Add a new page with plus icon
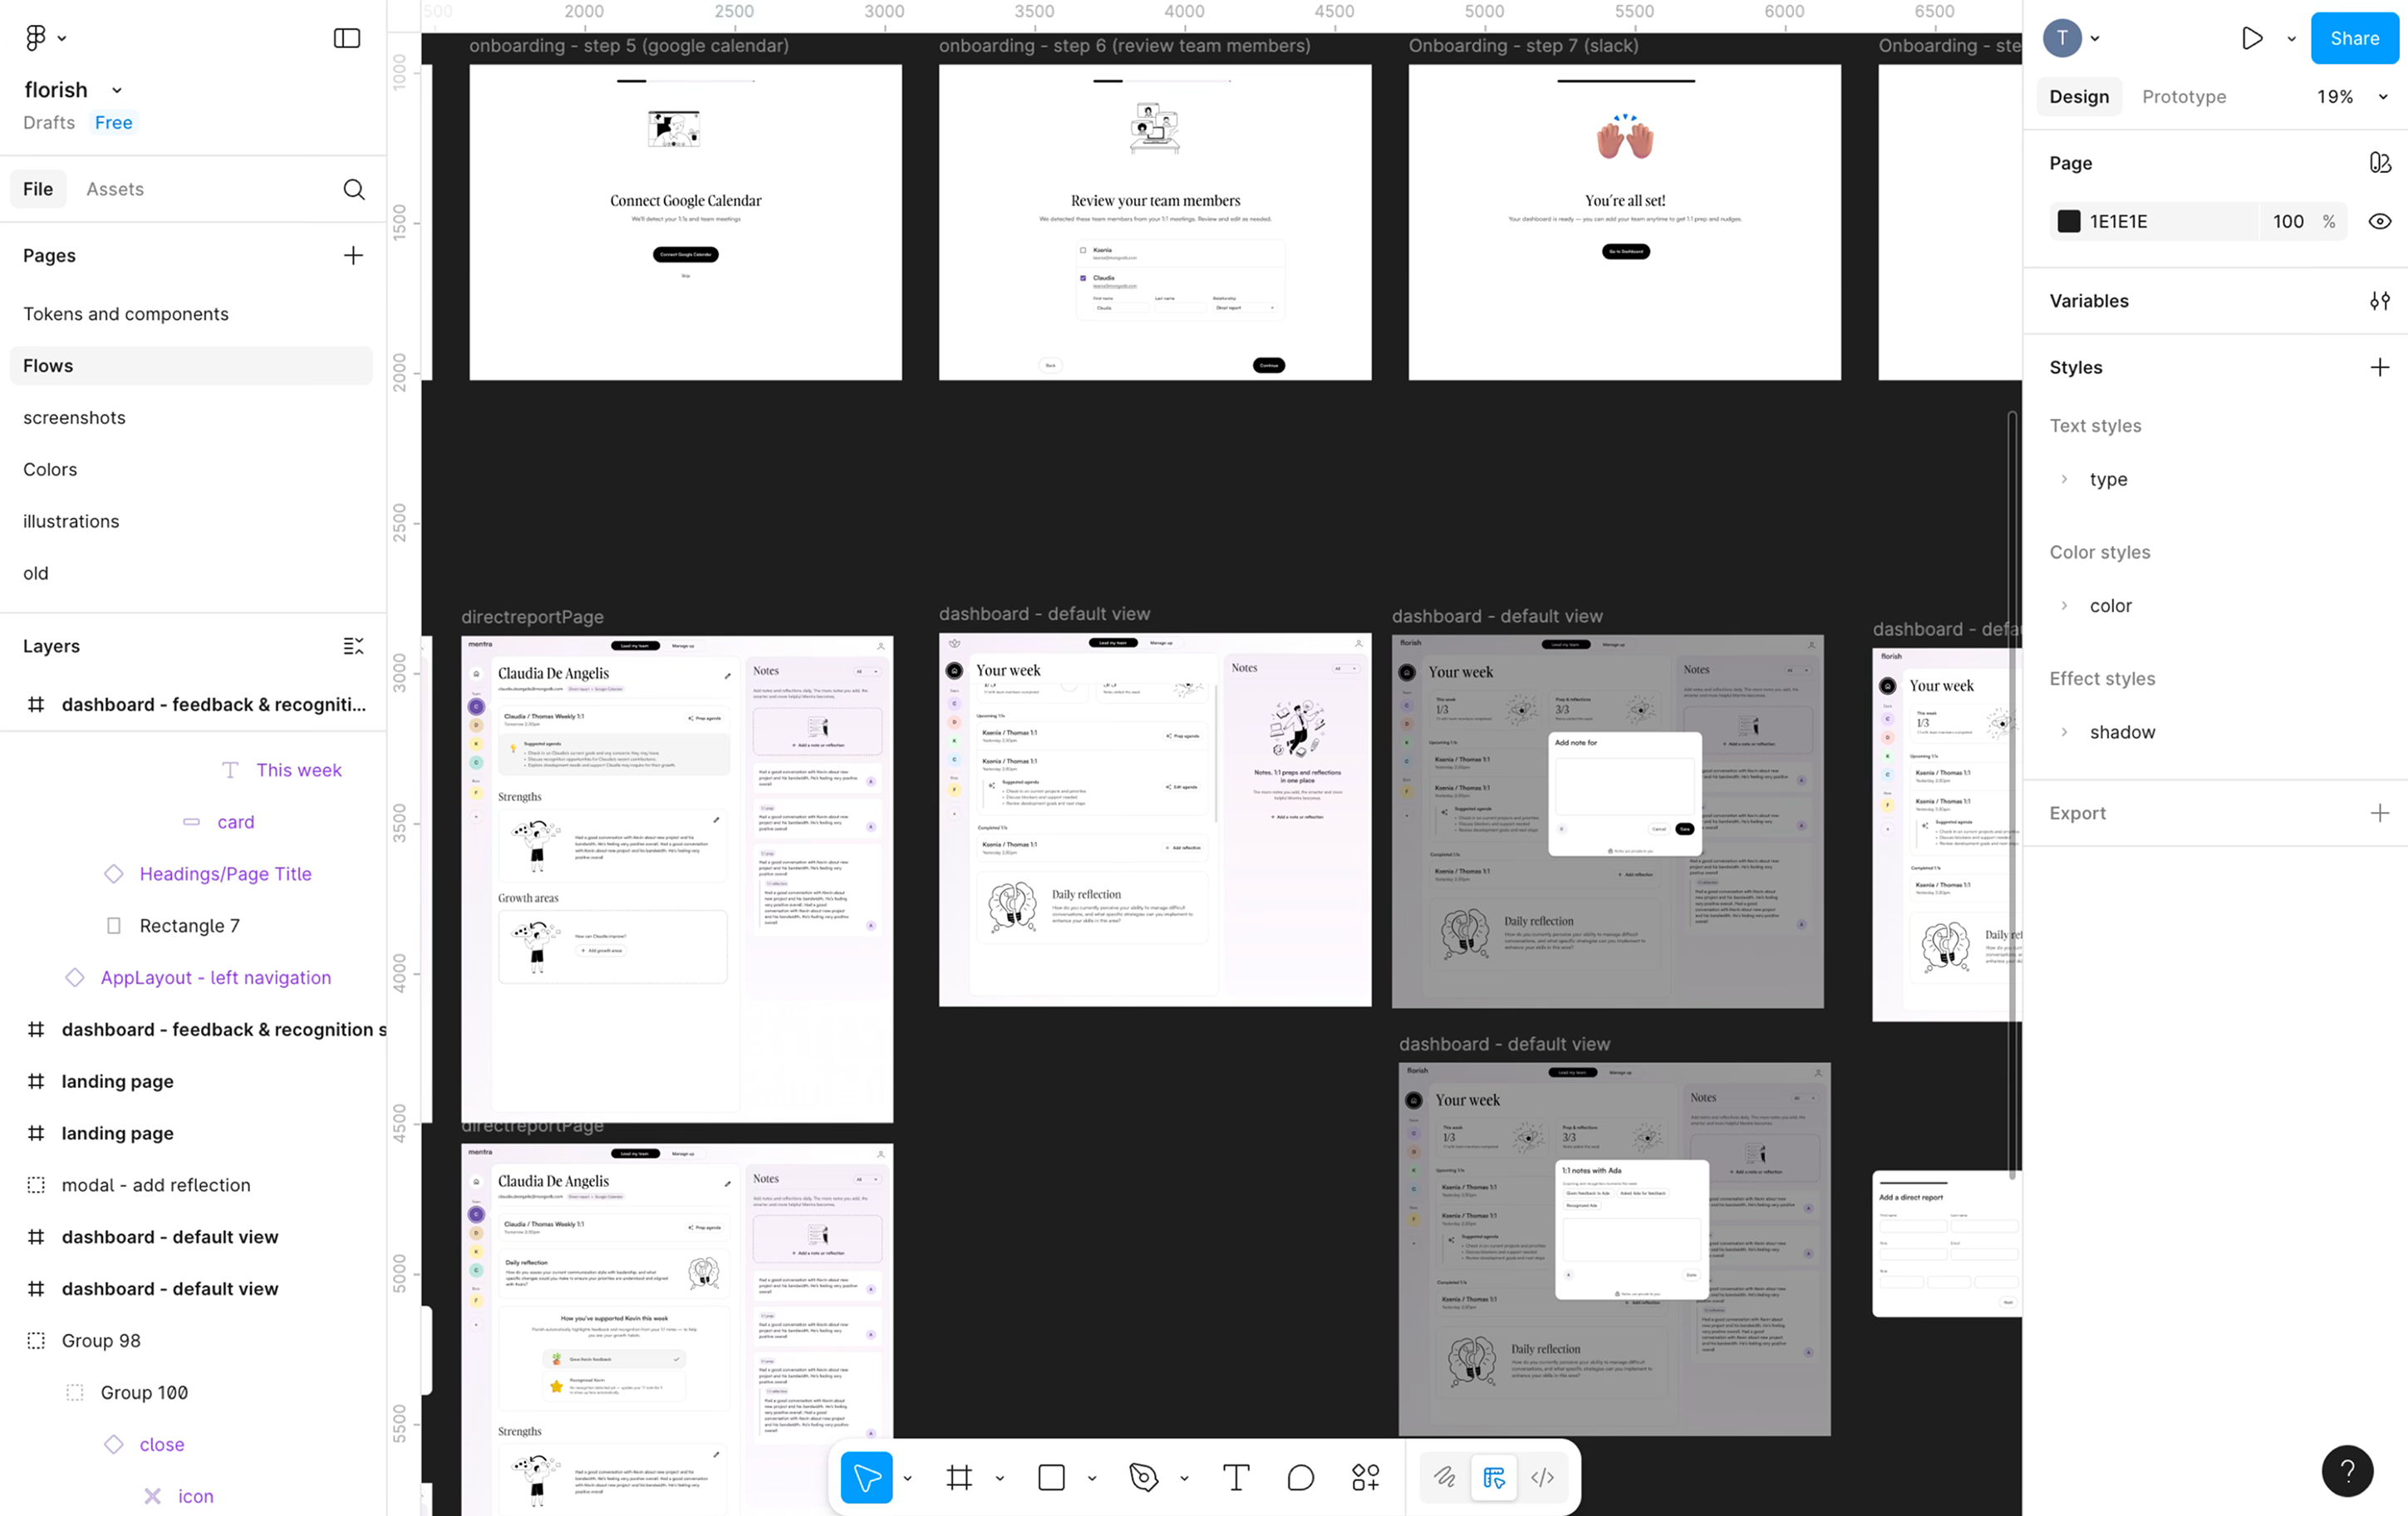The height and width of the screenshot is (1516, 2408). (x=353, y=256)
